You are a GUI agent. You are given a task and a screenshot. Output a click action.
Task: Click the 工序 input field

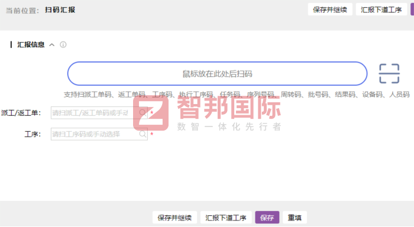tap(99, 134)
